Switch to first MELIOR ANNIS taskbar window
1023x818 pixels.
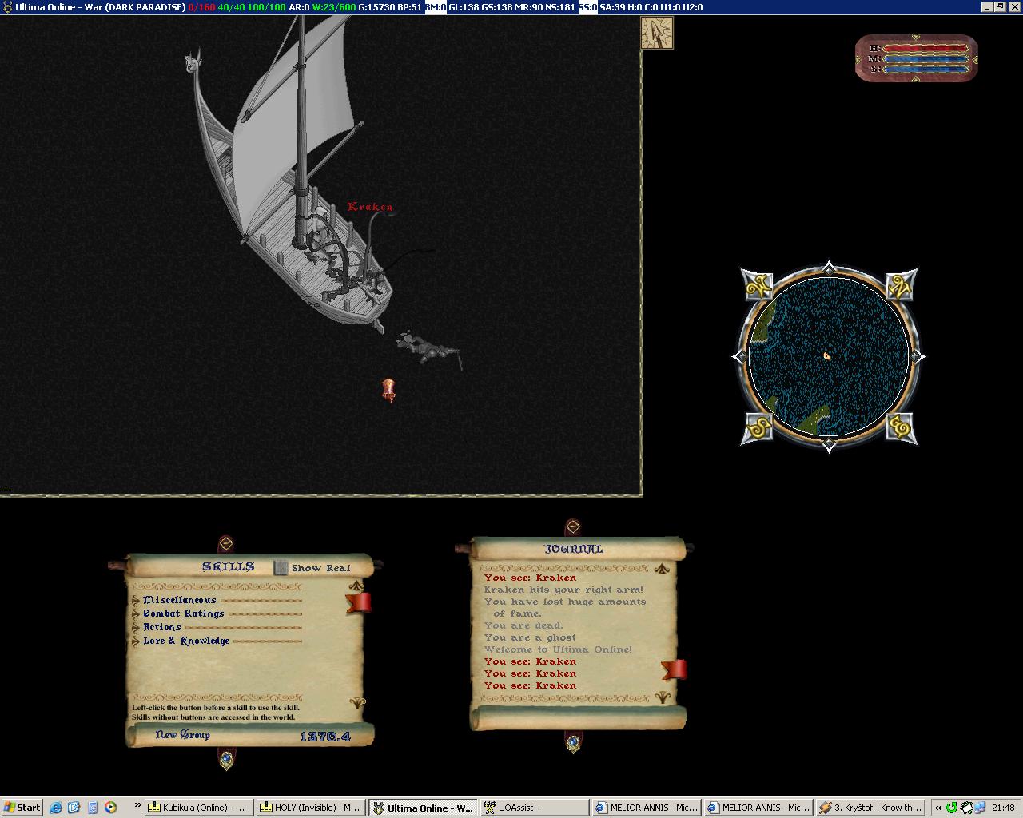pyautogui.click(x=647, y=808)
